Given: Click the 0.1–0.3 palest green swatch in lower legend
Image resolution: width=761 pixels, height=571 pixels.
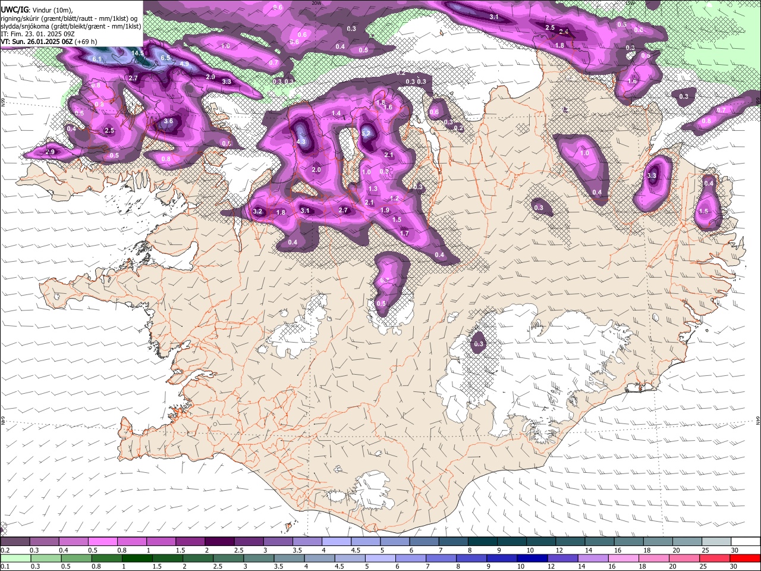Looking at the screenshot, I should 15,559.
